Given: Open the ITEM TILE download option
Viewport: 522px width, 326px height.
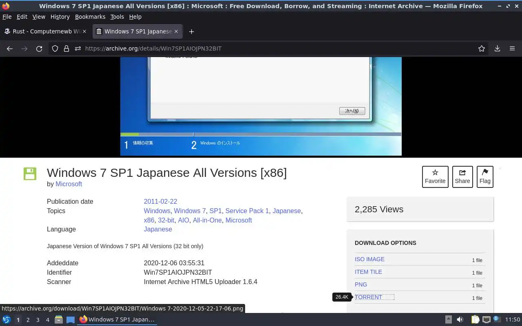Looking at the screenshot, I should pyautogui.click(x=368, y=272).
